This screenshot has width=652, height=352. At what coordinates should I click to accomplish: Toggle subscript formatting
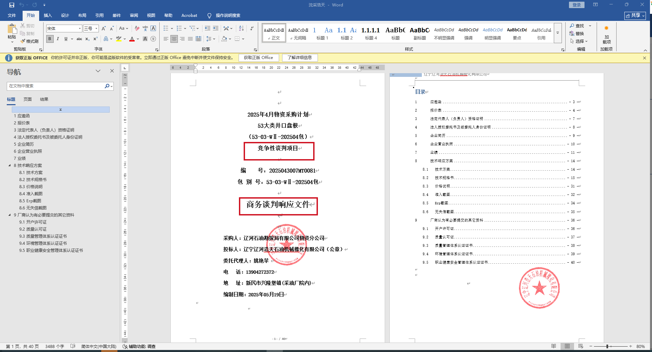coord(87,39)
